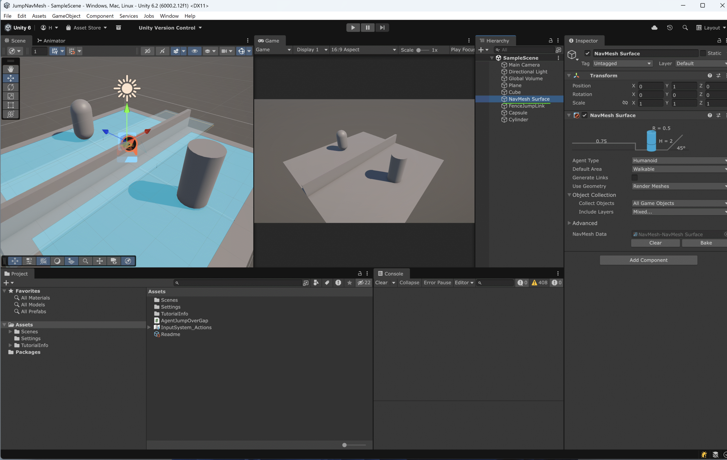The height and width of the screenshot is (460, 727).
Task: Click the Bake button
Action: coord(706,243)
